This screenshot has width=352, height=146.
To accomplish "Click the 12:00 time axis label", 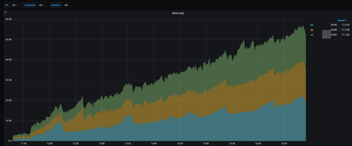I will point(50,143).
